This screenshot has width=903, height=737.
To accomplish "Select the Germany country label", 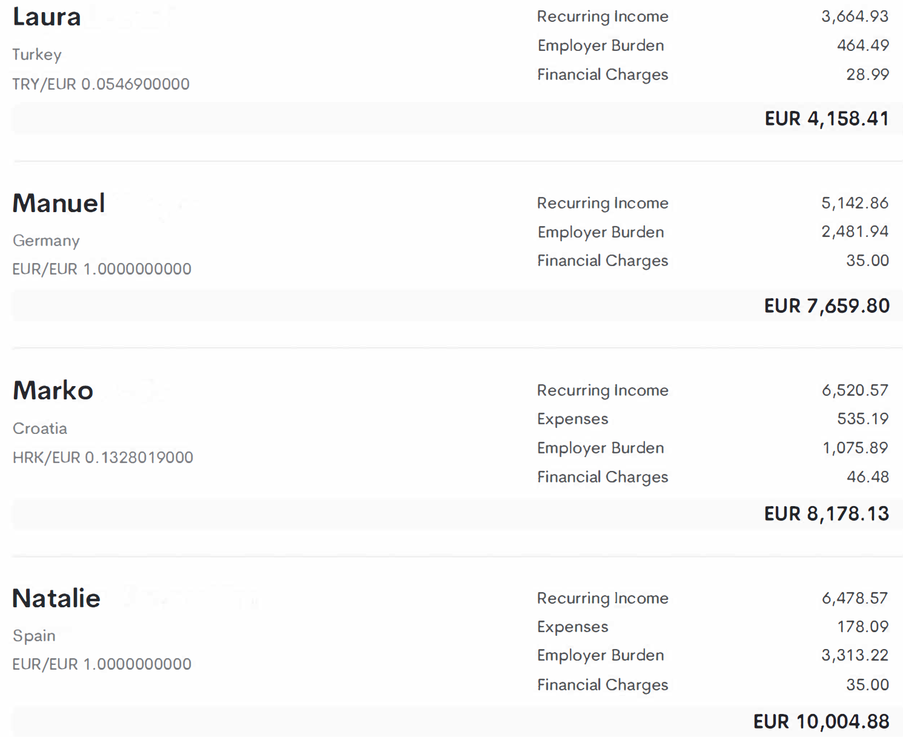I will (46, 241).
